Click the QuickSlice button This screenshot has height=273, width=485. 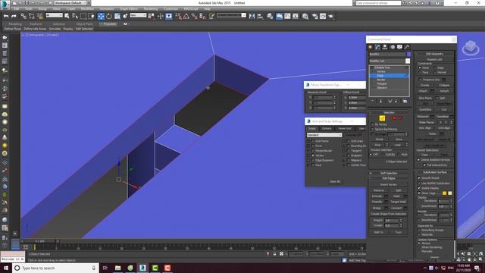[425, 109]
